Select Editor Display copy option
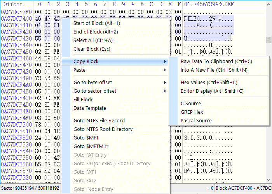The height and width of the screenshot is (194, 272). click(x=212, y=91)
